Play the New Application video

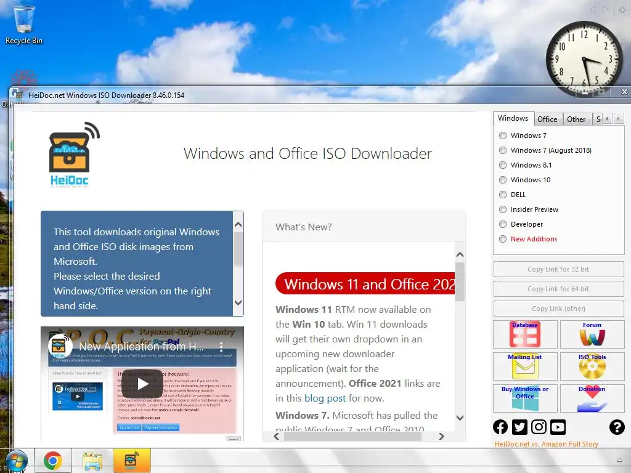tap(142, 384)
